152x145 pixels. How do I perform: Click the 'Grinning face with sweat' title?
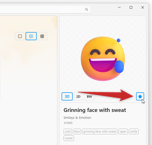point(95,110)
